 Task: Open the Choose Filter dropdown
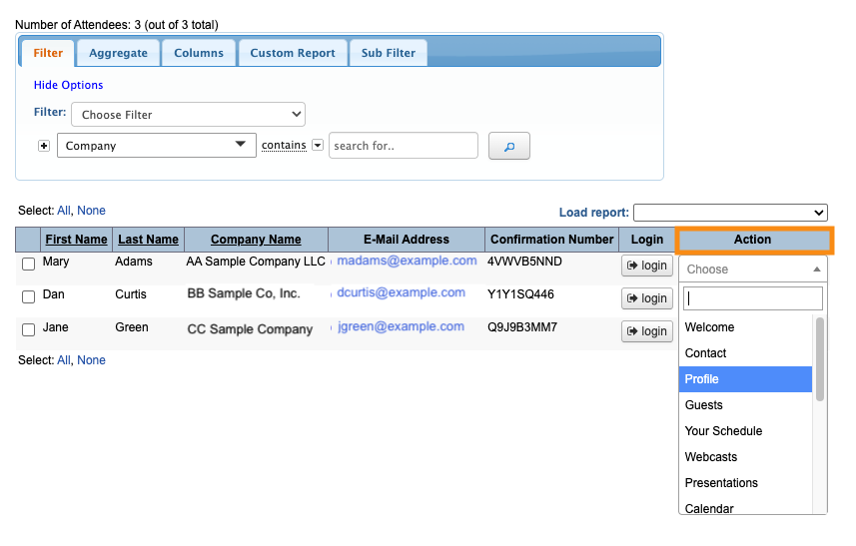pos(188,115)
